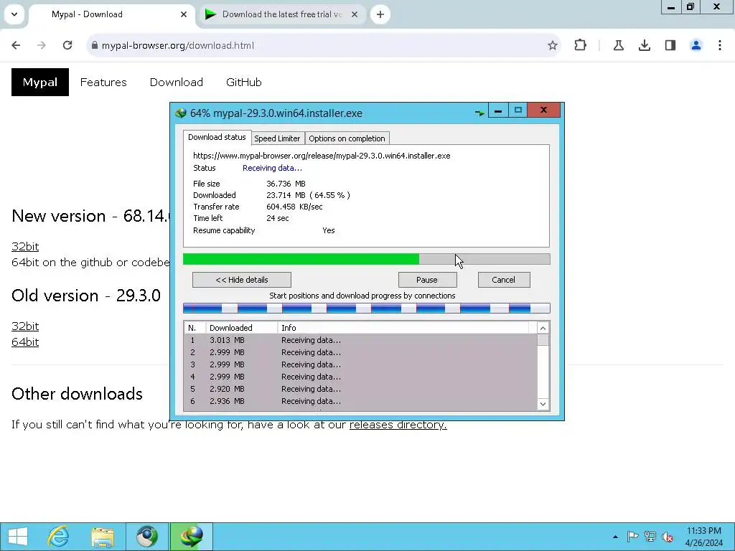Minimize the IDM download dialog
Screen dimensions: 735x551
(x=498, y=110)
